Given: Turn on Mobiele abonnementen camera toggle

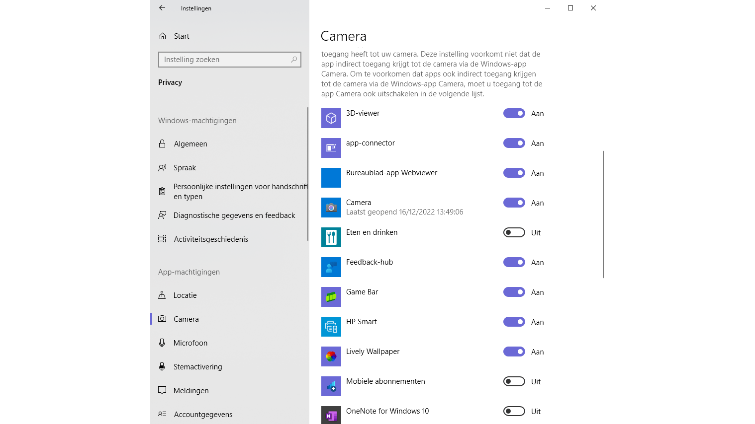Looking at the screenshot, I should click(514, 381).
